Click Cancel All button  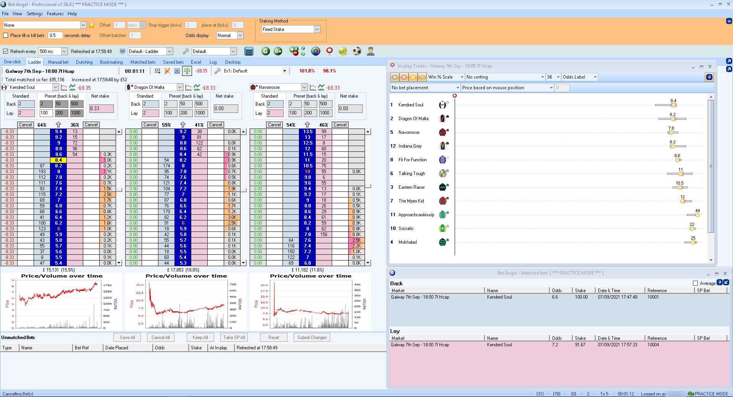pos(161,338)
